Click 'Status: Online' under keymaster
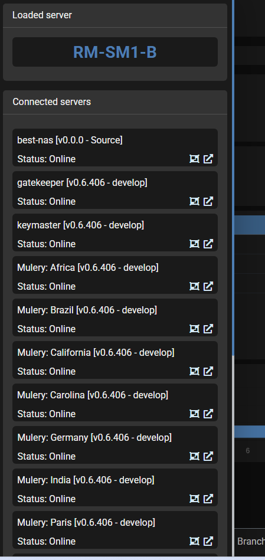The width and height of the screenshot is (265, 560). pos(47,244)
